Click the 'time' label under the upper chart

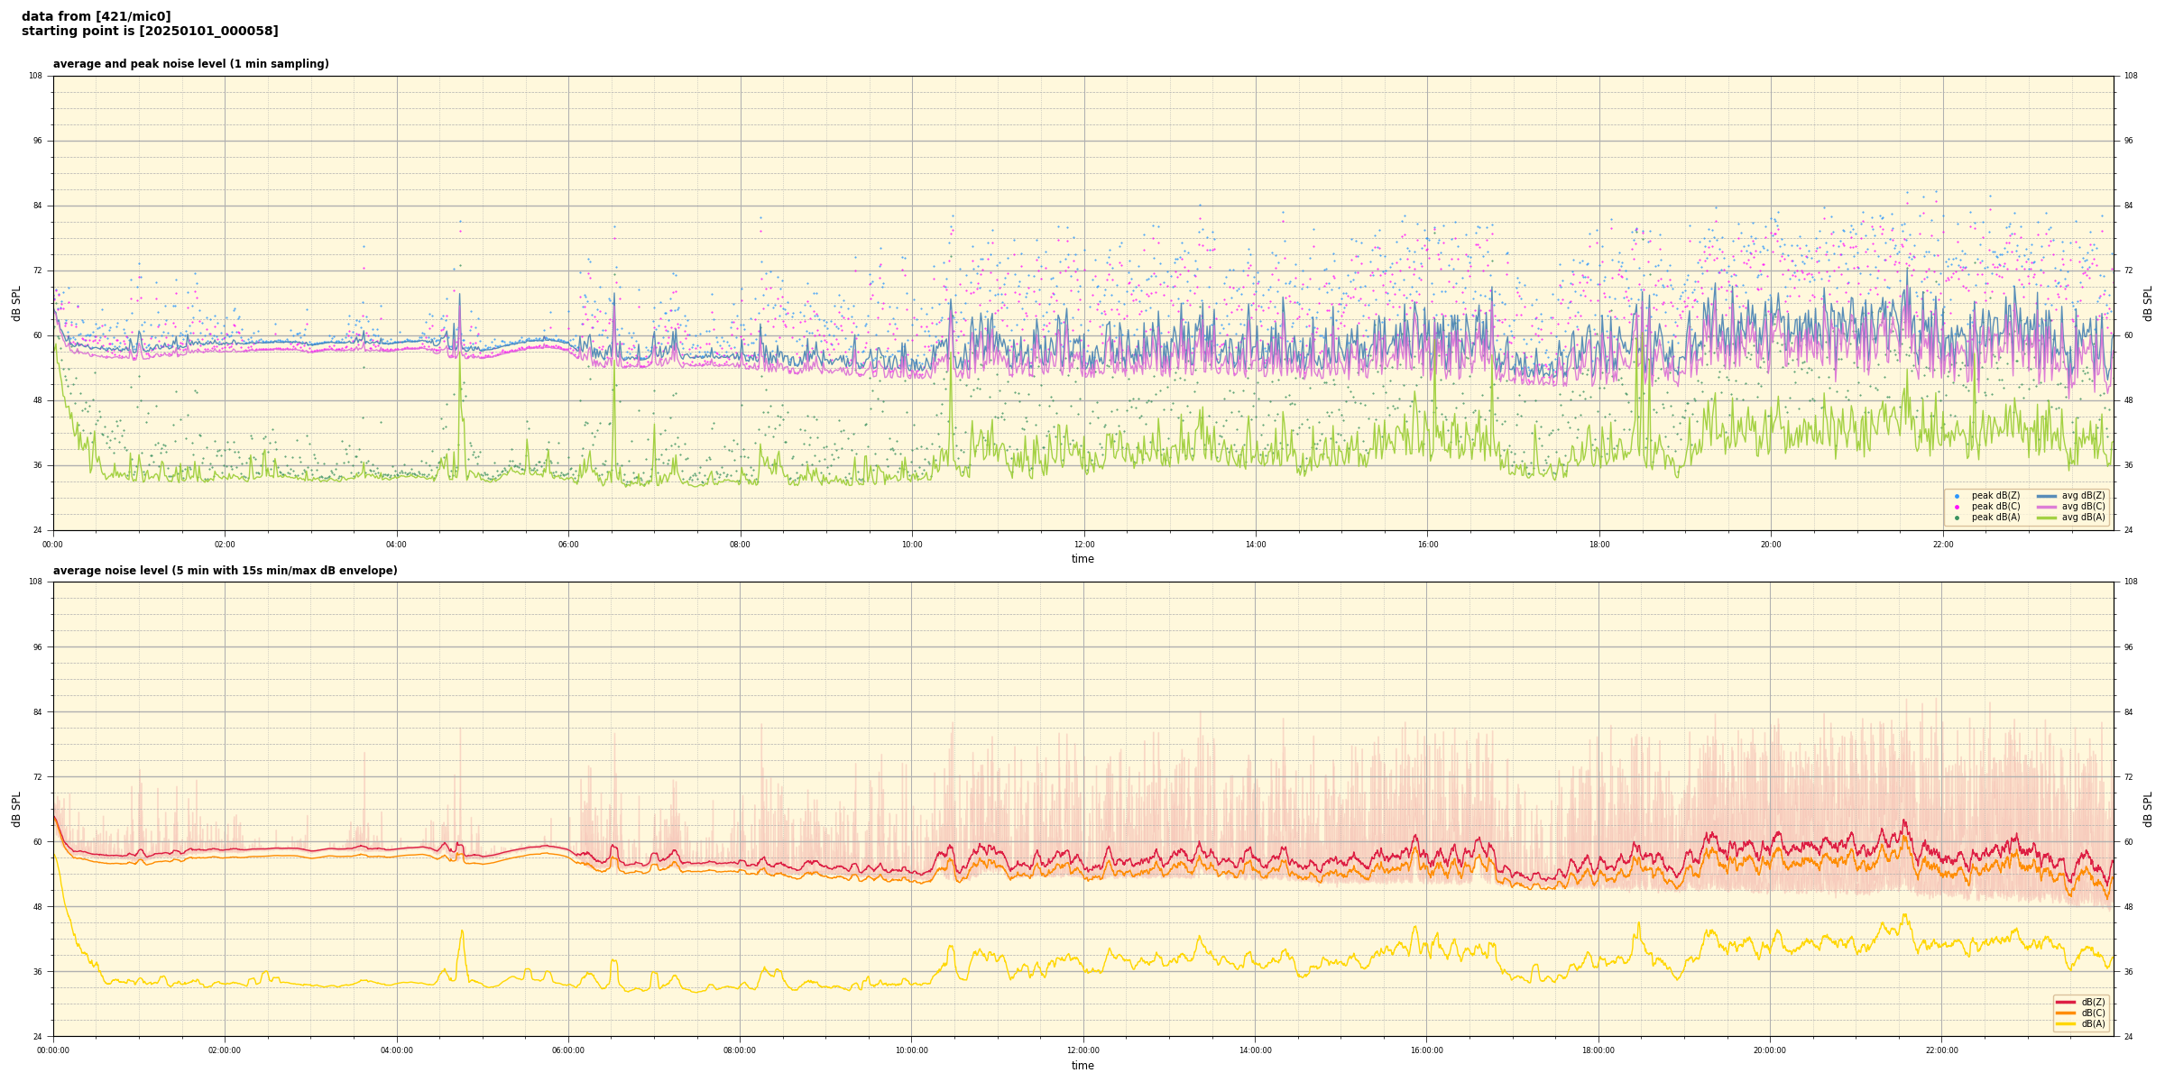pyautogui.click(x=1082, y=559)
